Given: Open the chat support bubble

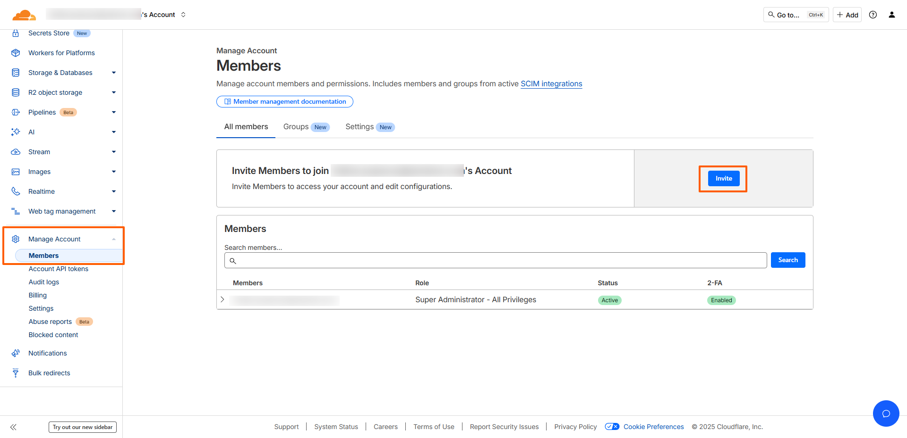Looking at the screenshot, I should pos(886,413).
